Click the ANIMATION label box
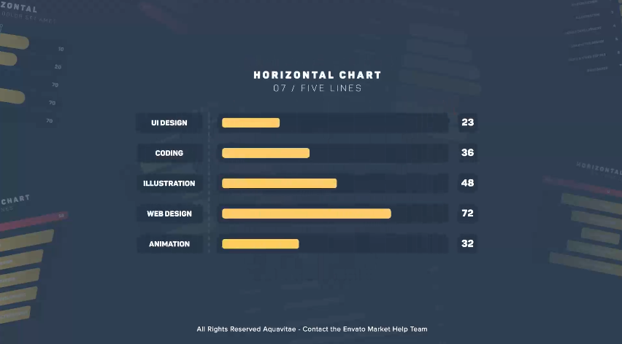Screen dimensions: 622x344 (169, 244)
